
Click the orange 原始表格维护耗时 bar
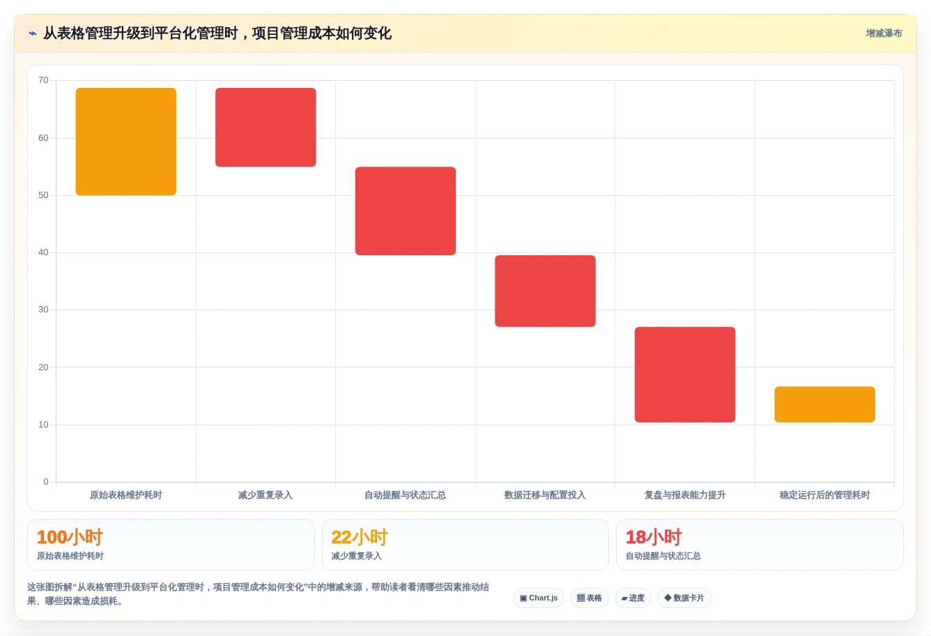[x=126, y=142]
